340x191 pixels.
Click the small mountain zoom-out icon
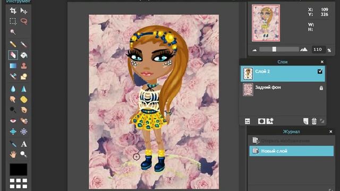point(255,50)
